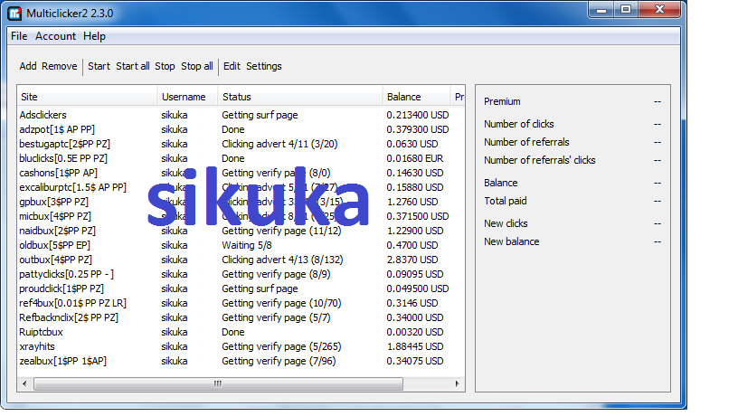The height and width of the screenshot is (416, 738).
Task: Click status Getting verify page (5/265)
Action: [281, 347]
